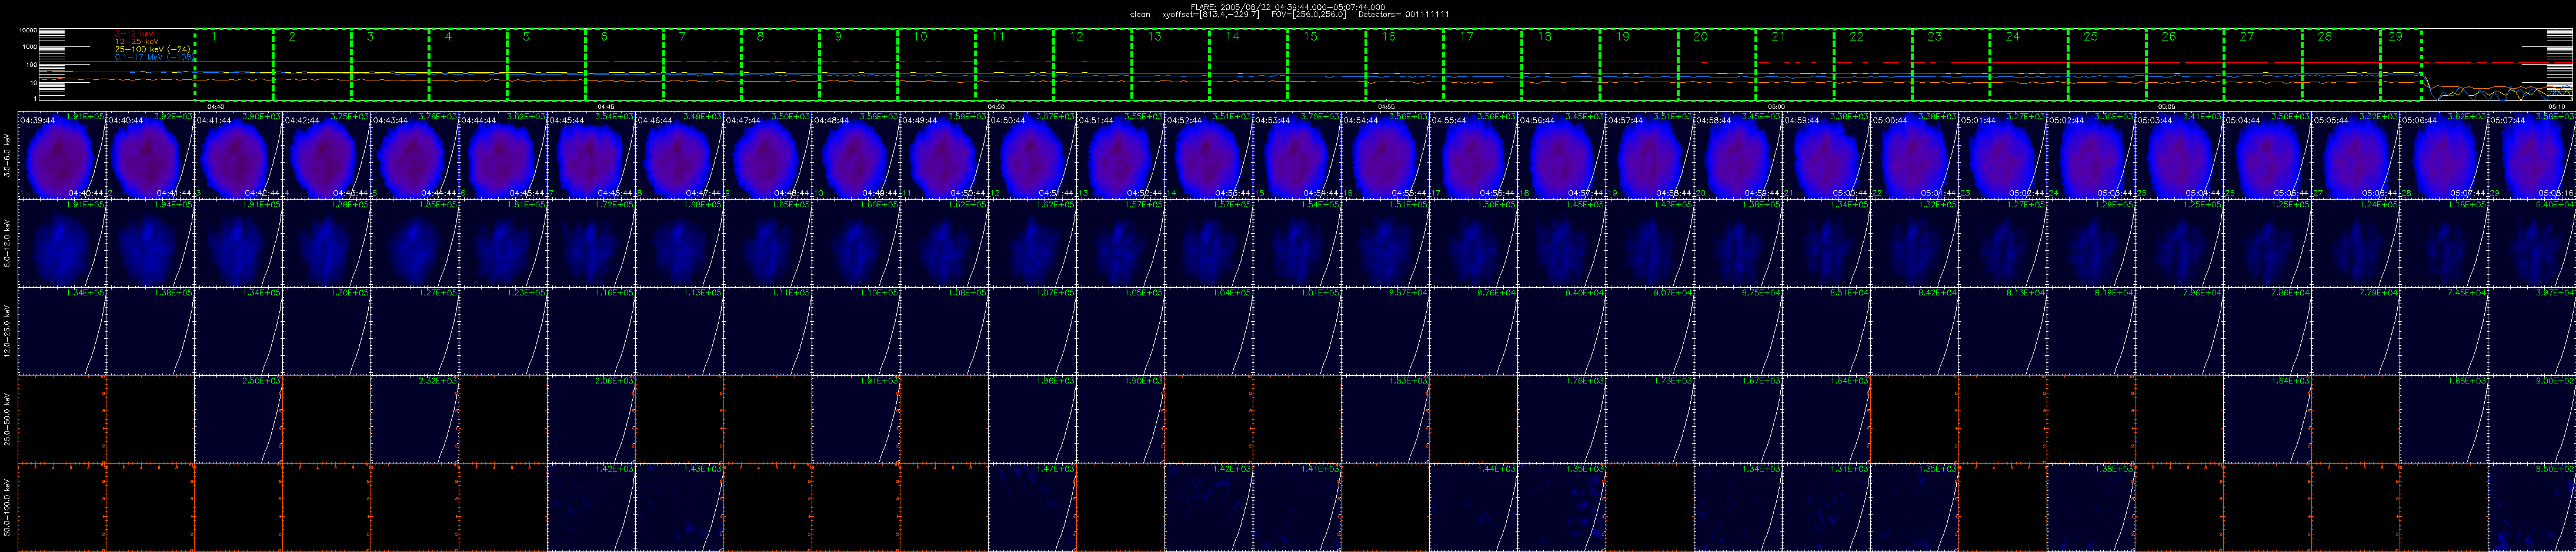Open the 50.0-100.0 keV image labeled 1.47E+03
Viewport: 2576px width, 552px height.
[x=1033, y=507]
